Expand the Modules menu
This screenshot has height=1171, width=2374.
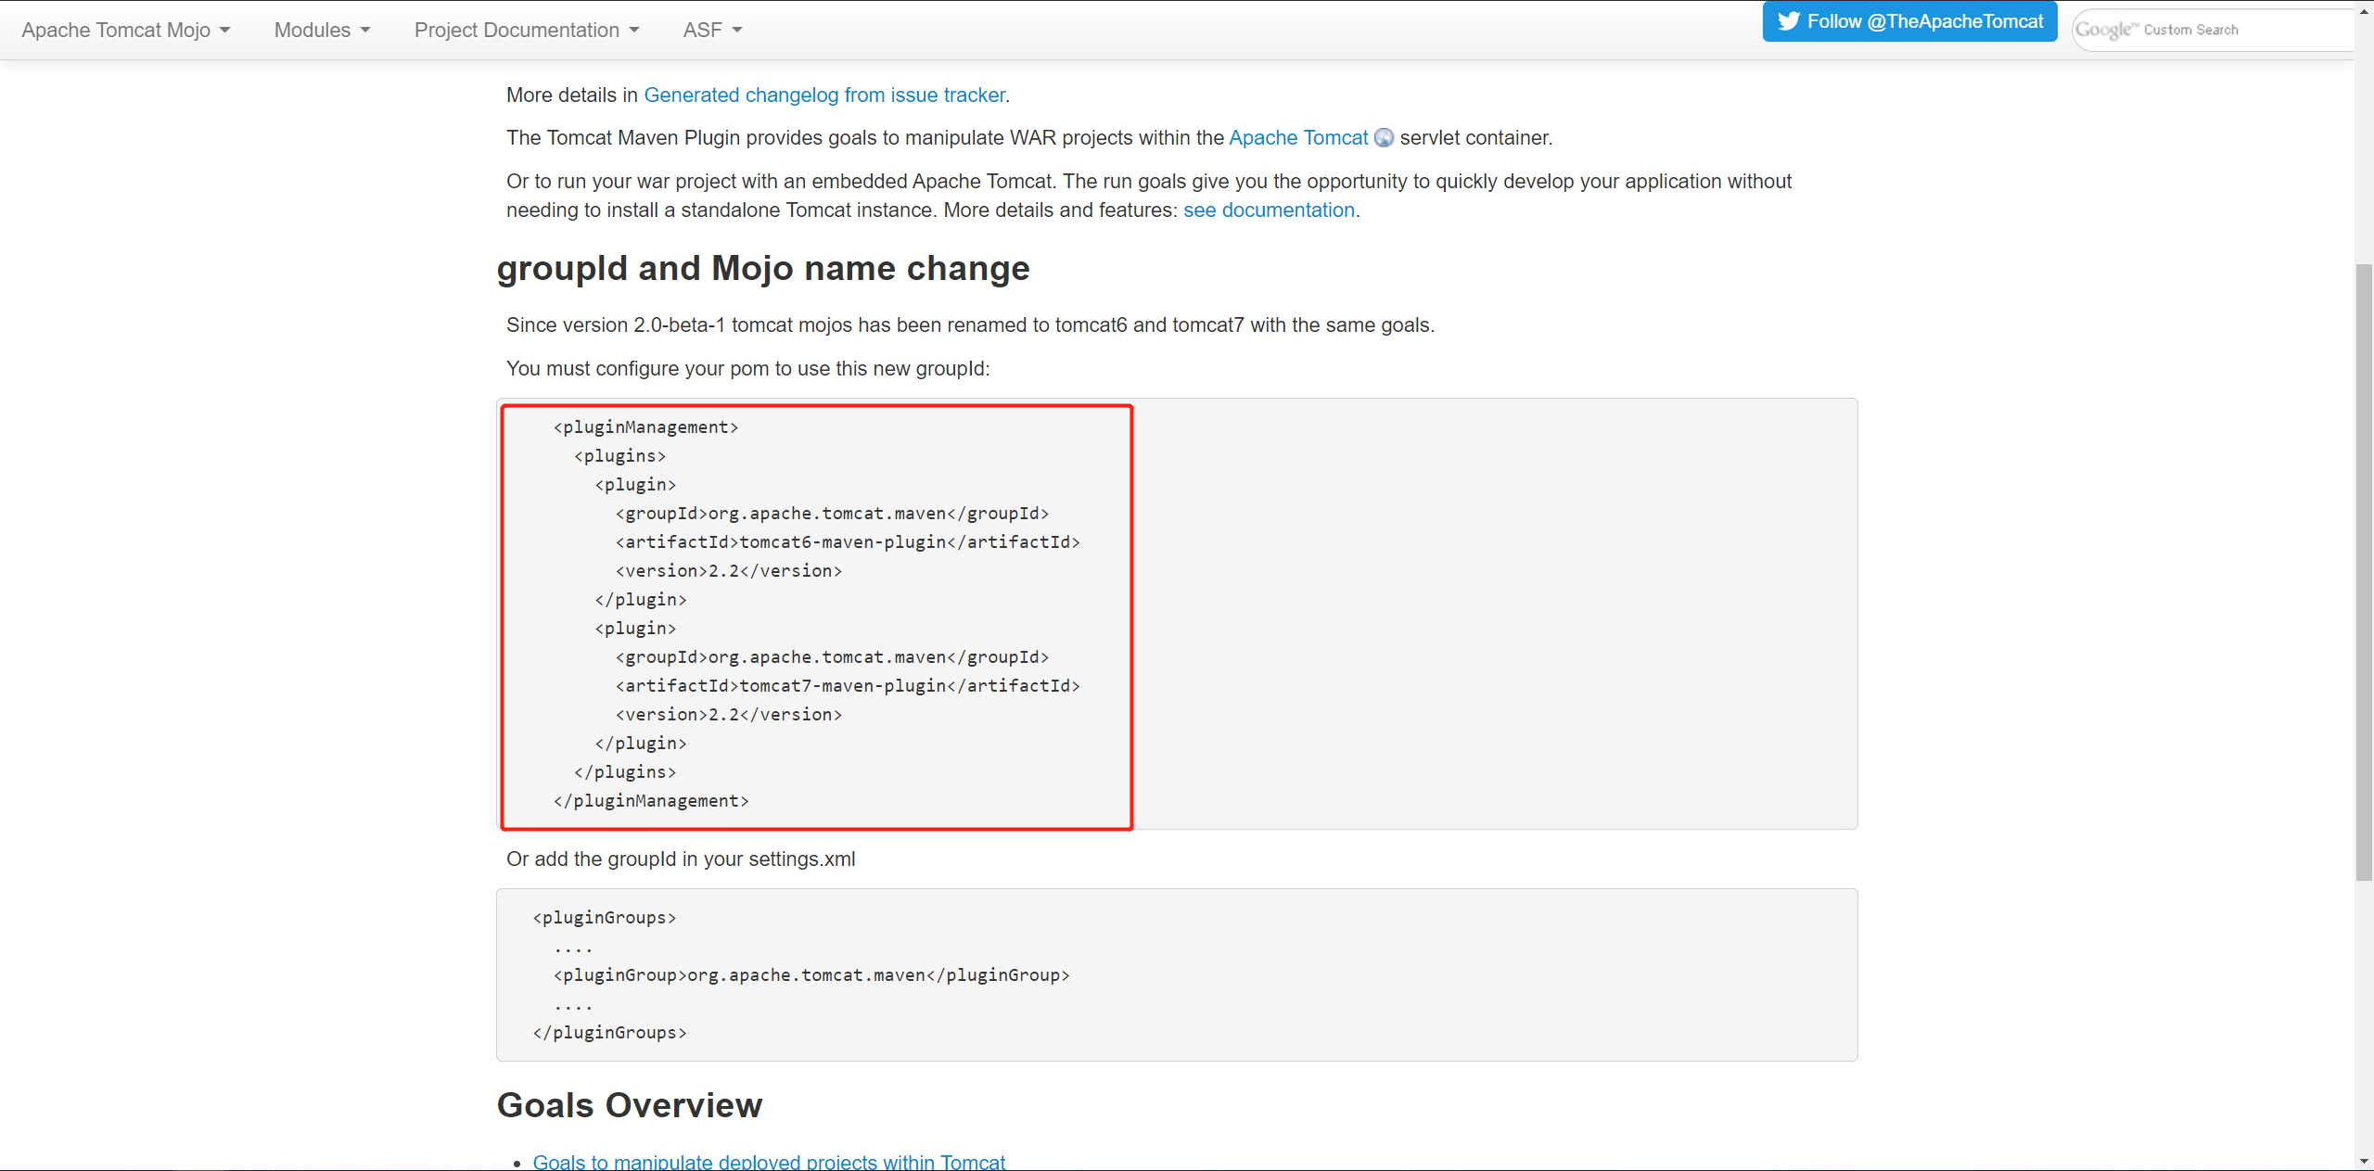point(322,30)
